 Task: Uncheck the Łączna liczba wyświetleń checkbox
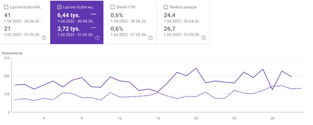click(59, 7)
